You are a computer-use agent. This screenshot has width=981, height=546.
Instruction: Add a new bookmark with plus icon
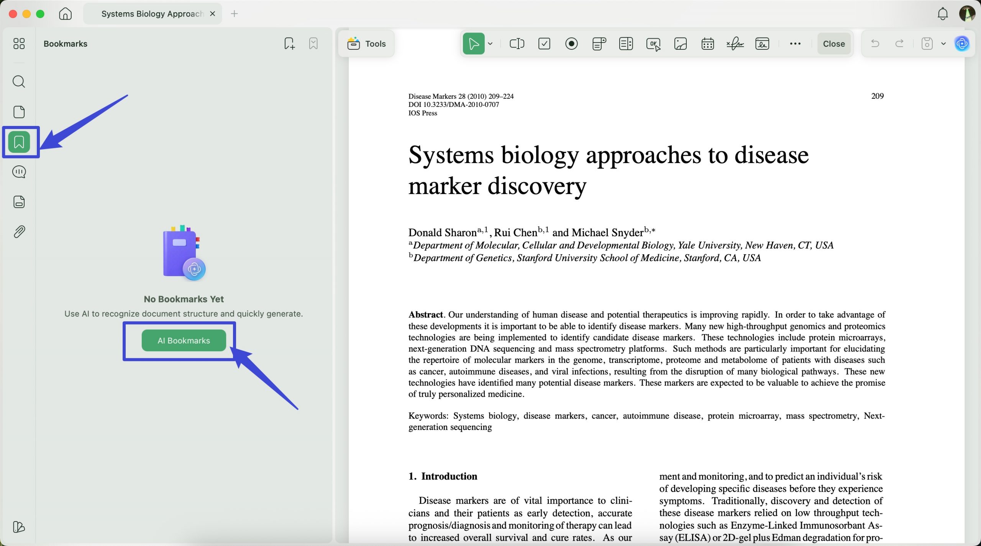[x=289, y=44]
